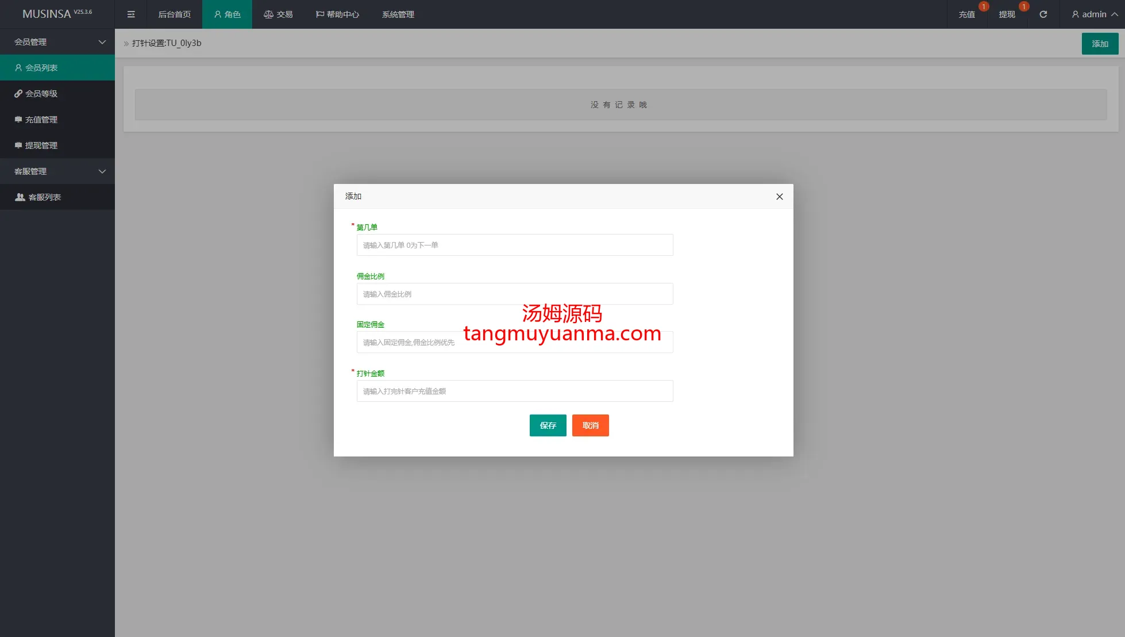The height and width of the screenshot is (637, 1125).
Task: Click the 打针金额 input field
Action: click(x=514, y=391)
